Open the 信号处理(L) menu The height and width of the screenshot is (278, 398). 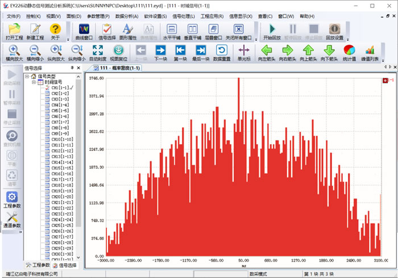pyautogui.click(x=183, y=16)
